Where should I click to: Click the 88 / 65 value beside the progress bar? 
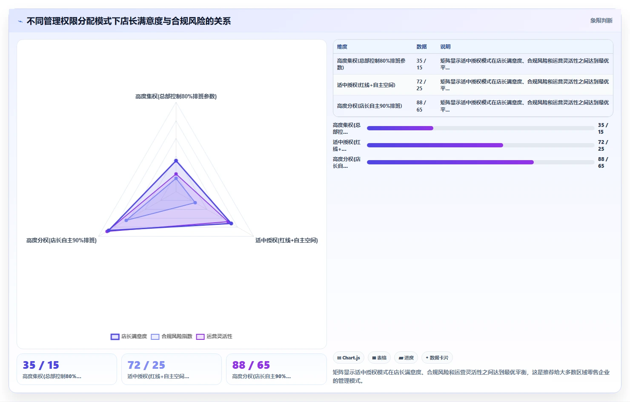click(x=603, y=163)
